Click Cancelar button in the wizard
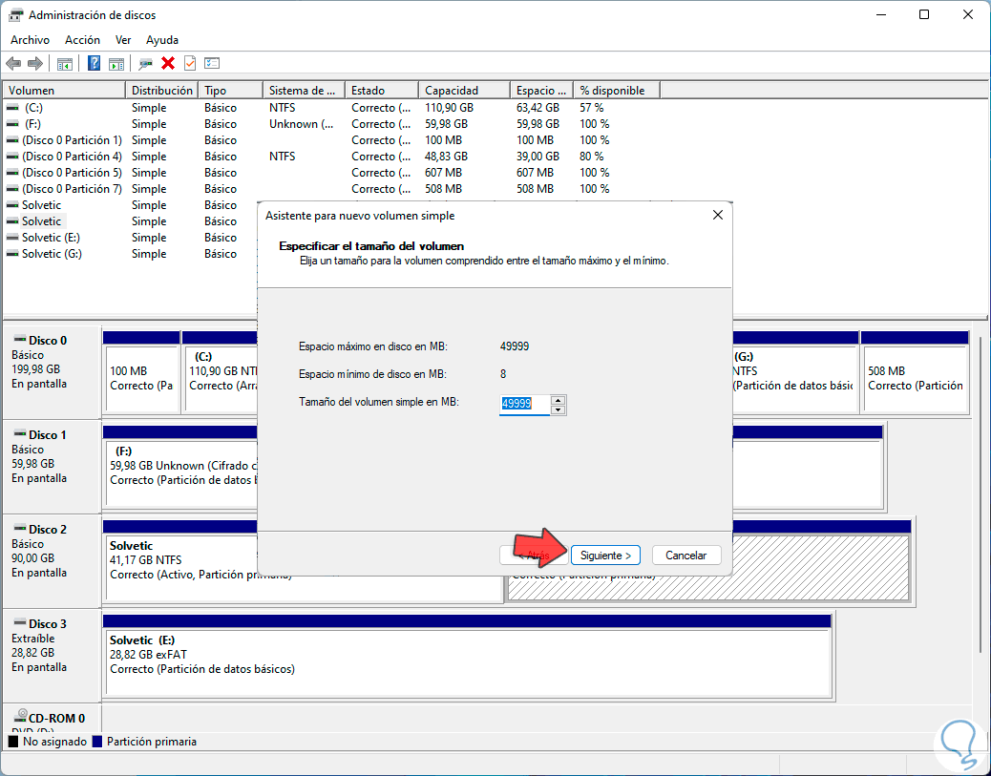Image resolution: width=991 pixels, height=776 pixels. tap(685, 556)
